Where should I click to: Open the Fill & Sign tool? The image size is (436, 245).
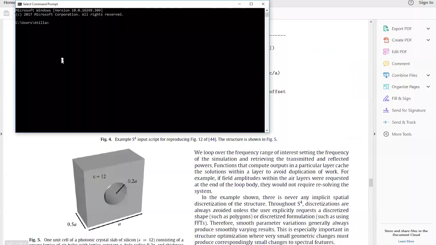401,98
